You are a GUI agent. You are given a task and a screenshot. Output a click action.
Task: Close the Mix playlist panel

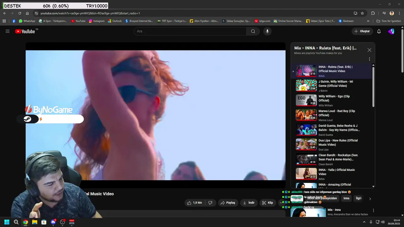pos(369,50)
